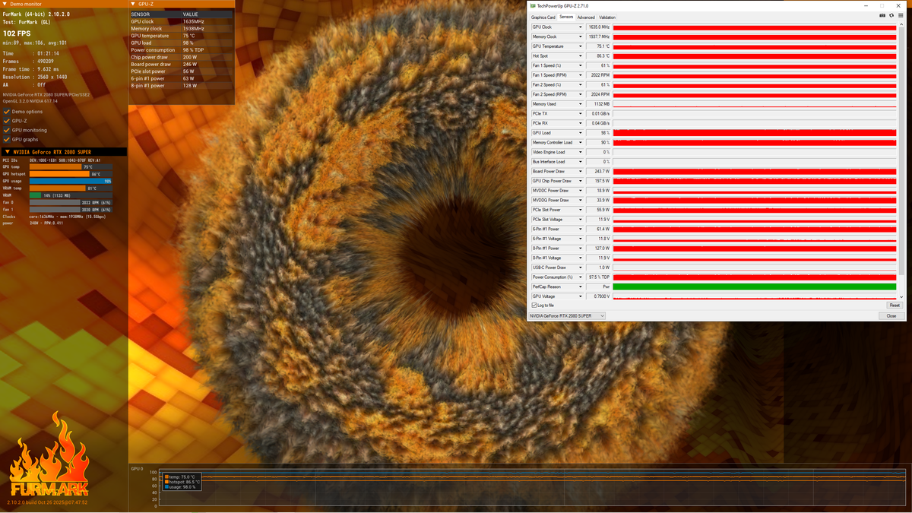
Task: Click the blue GPU usage bar in FurMark
Action: pyautogui.click(x=71, y=181)
